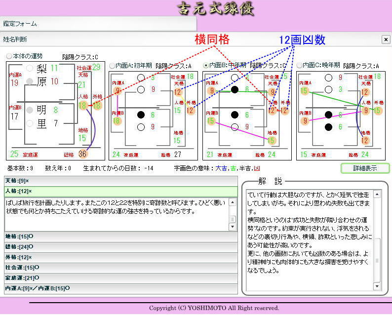
Task: Click the orange 総格 36 circle
Action: click(x=82, y=154)
